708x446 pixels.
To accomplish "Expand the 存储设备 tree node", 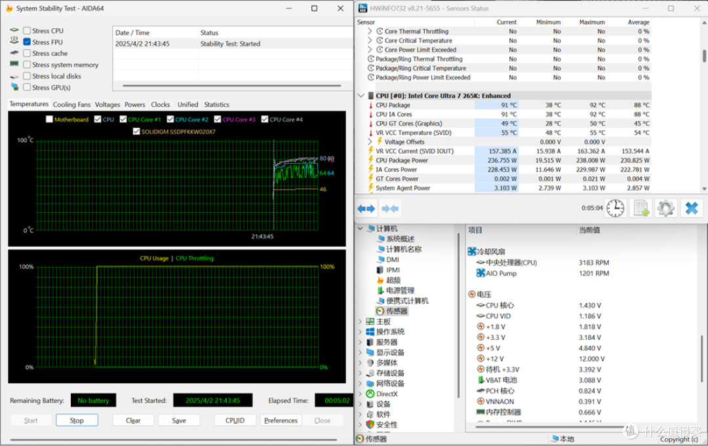I will click(x=361, y=373).
